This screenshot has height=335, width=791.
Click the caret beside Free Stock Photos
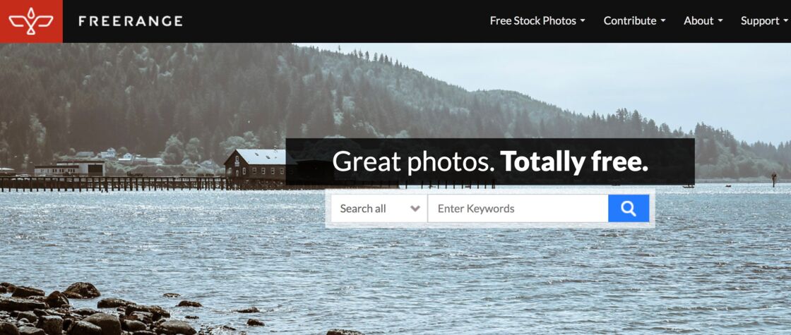pyautogui.click(x=583, y=20)
